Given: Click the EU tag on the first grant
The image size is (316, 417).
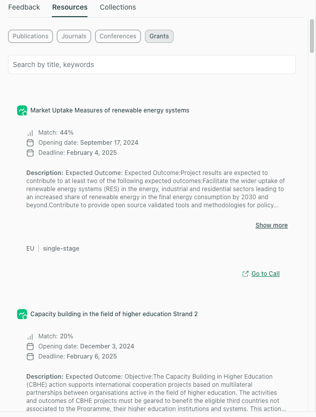Looking at the screenshot, I should point(30,248).
